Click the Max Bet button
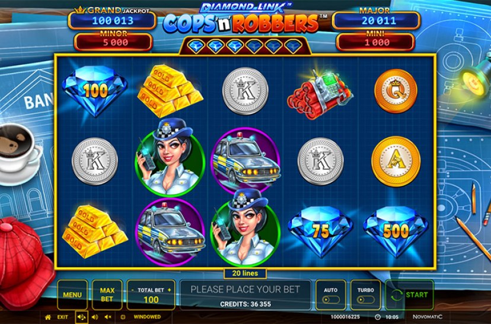This screenshot has width=491, height=324. [107, 294]
